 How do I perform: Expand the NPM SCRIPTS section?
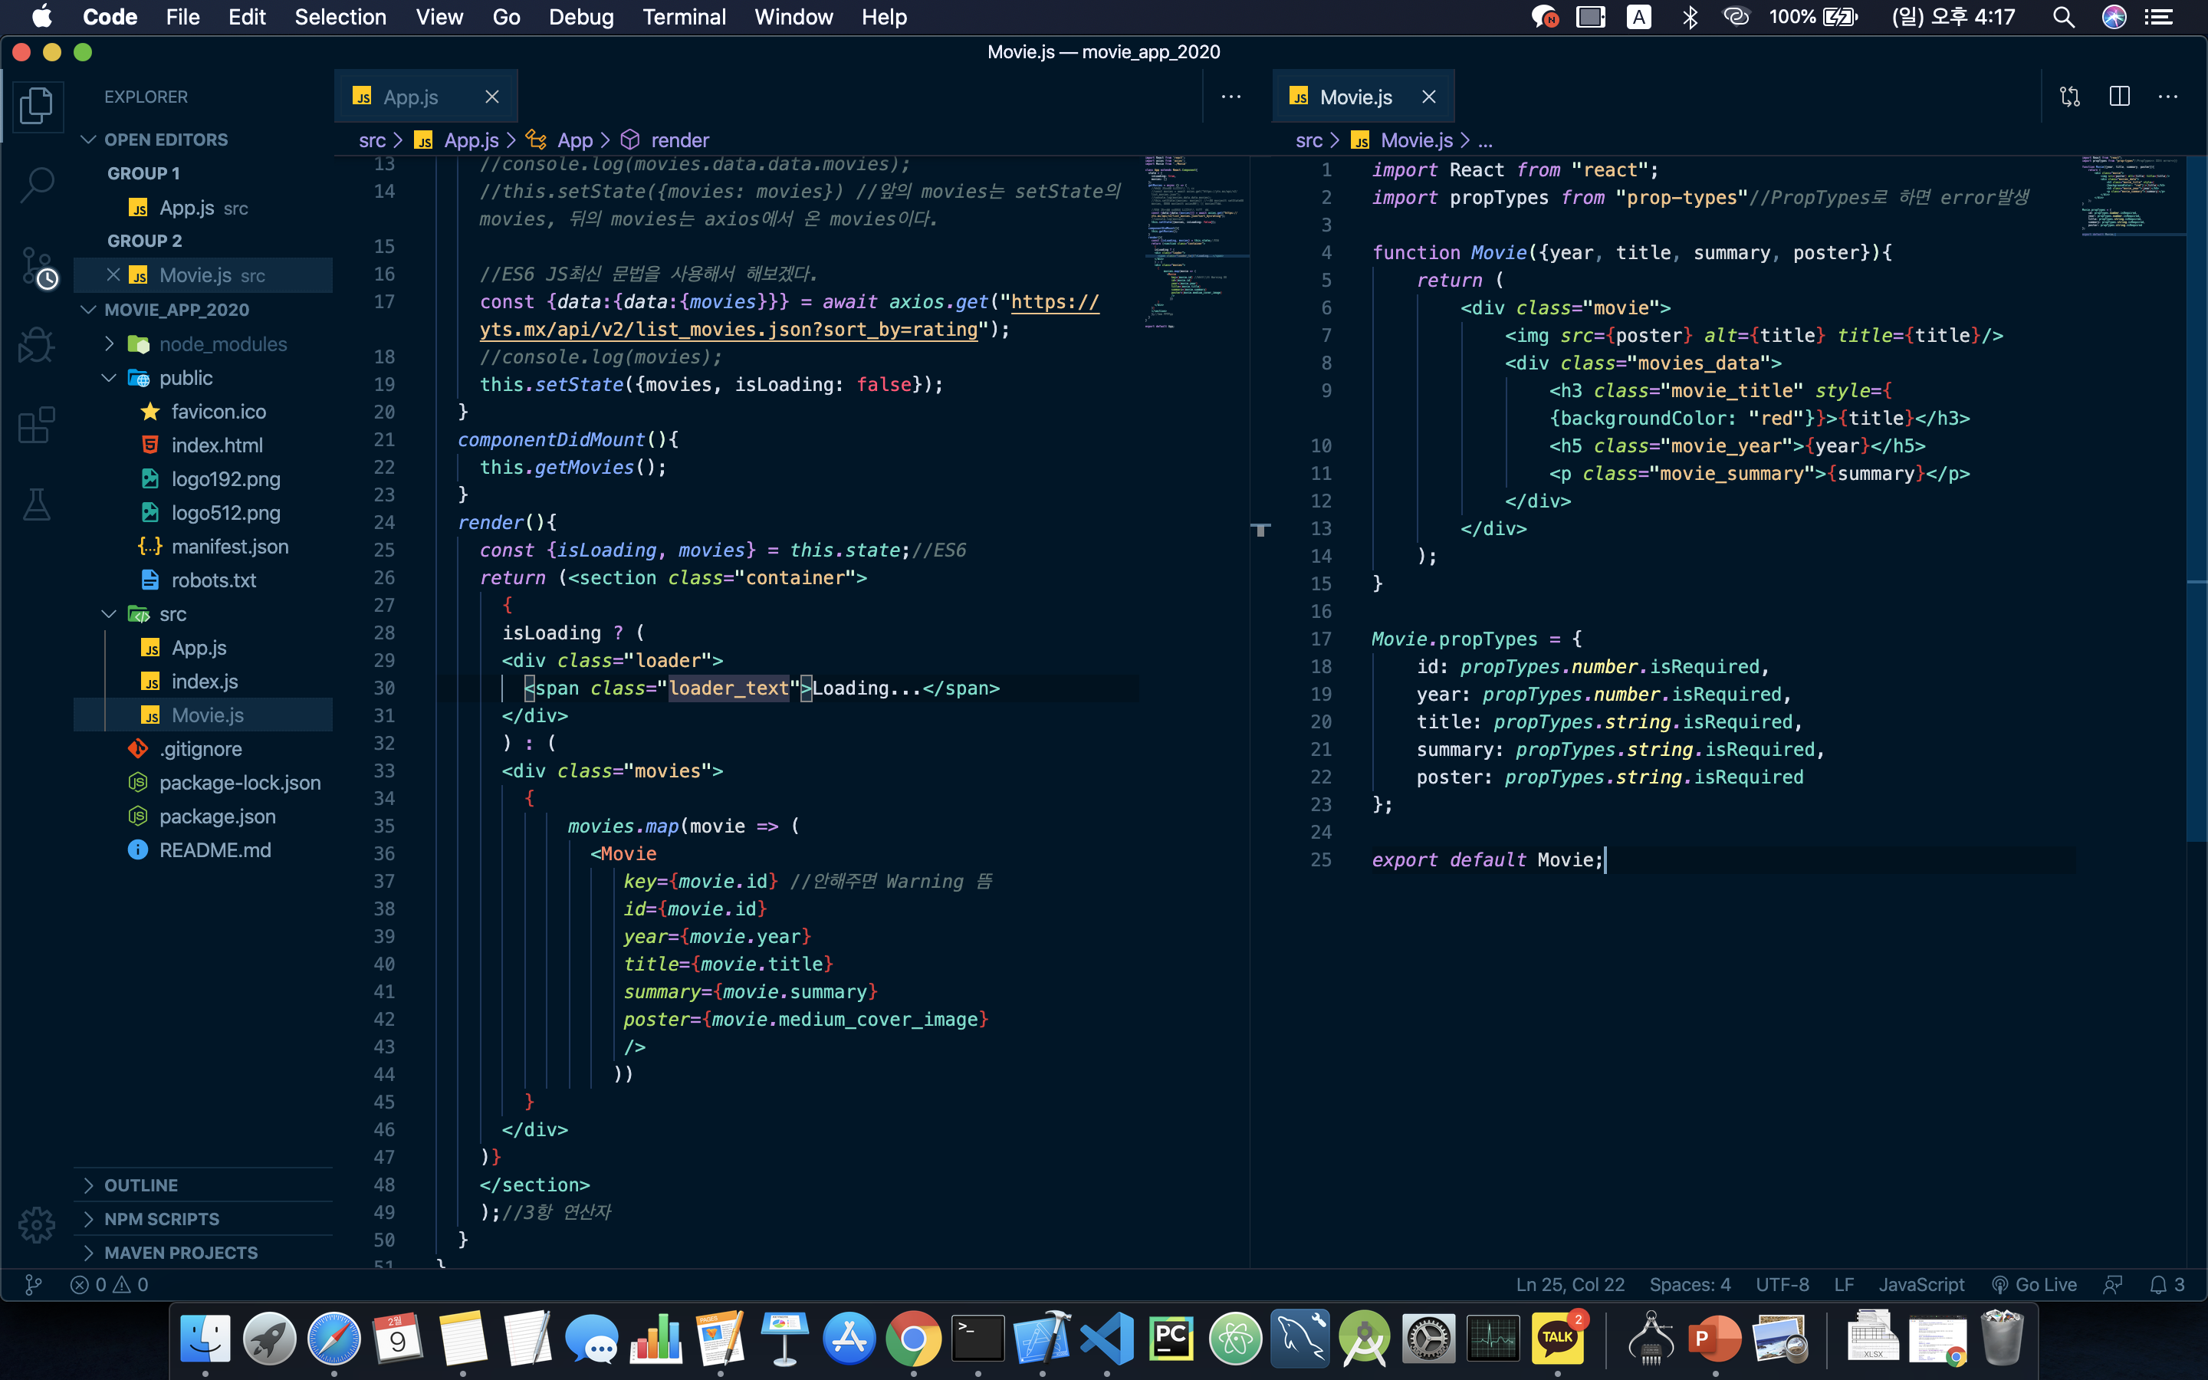click(160, 1218)
